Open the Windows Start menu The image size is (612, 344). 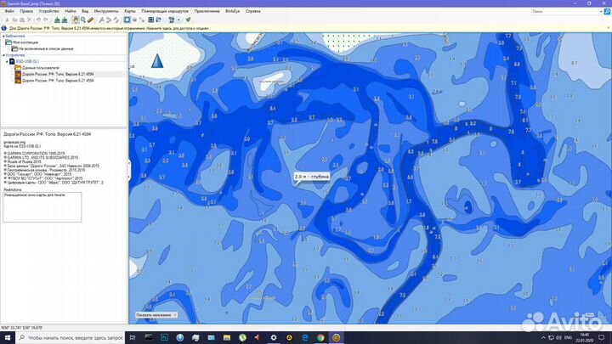tap(8, 337)
